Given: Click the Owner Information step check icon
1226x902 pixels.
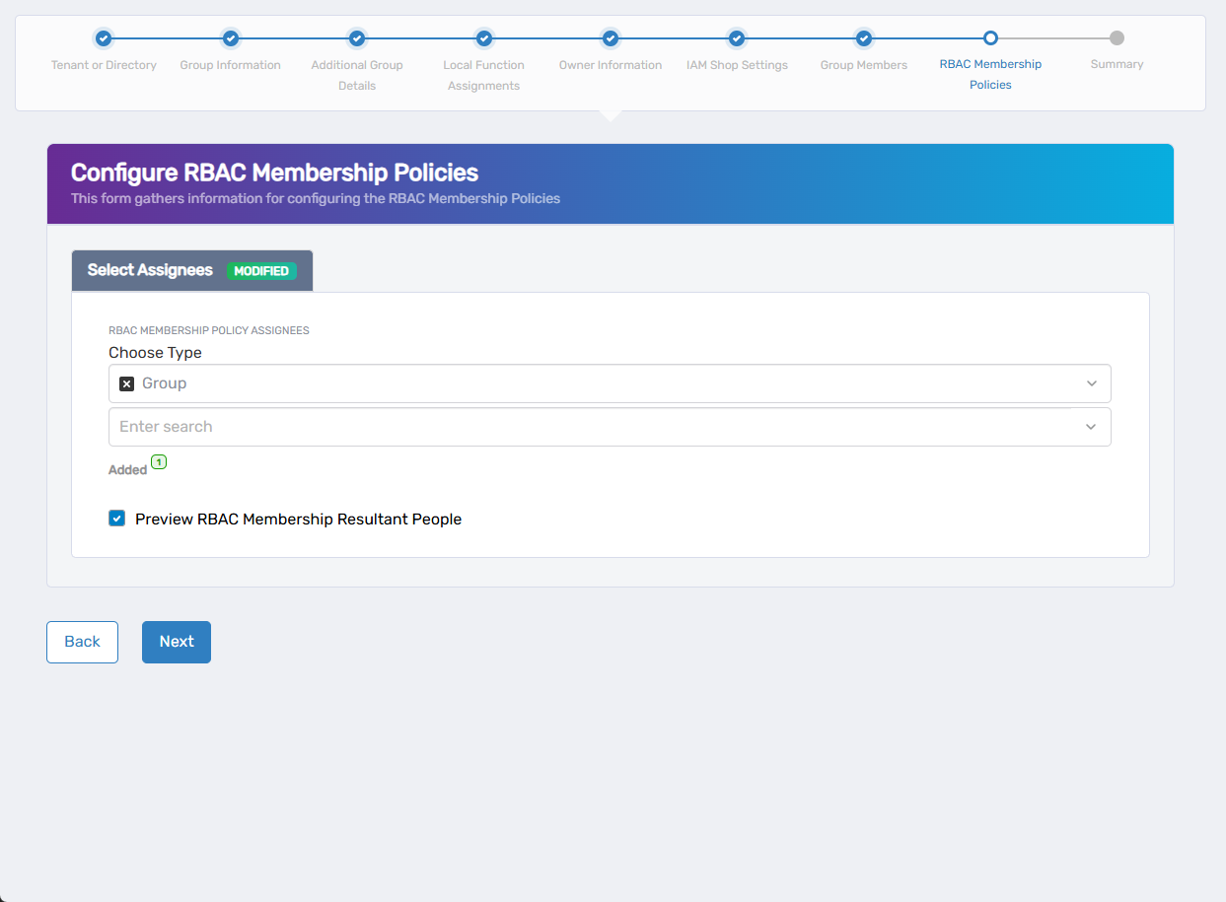Looking at the screenshot, I should 610,38.
